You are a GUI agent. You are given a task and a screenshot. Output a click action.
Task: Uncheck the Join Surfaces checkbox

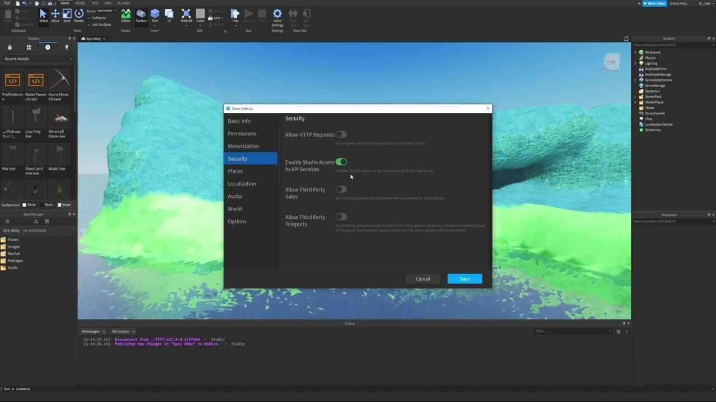88,25
